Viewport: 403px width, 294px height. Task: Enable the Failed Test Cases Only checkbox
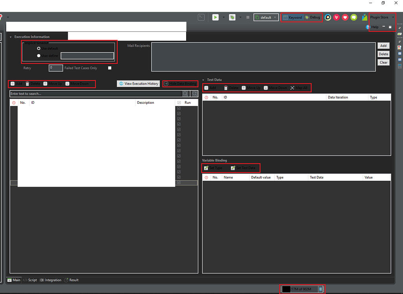coord(109,68)
